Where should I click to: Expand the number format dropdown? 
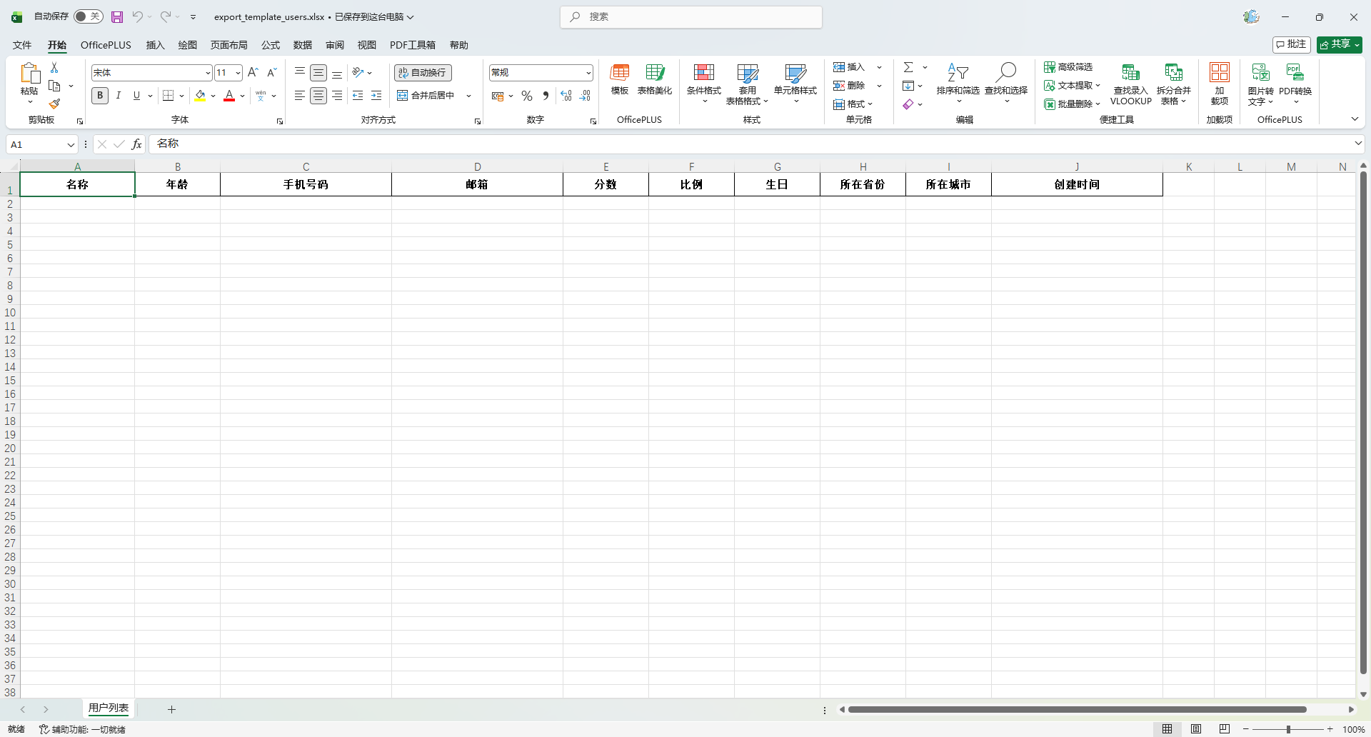[588, 73]
